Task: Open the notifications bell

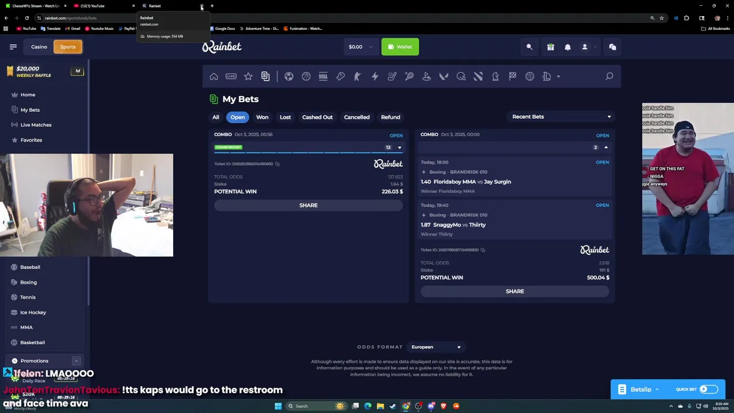Action: tap(568, 47)
